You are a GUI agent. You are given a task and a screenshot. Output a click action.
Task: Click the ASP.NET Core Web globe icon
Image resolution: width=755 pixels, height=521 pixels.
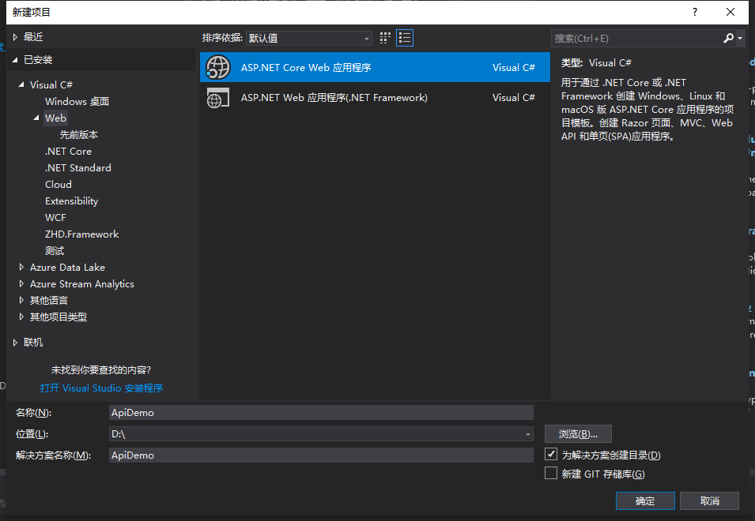(218, 67)
